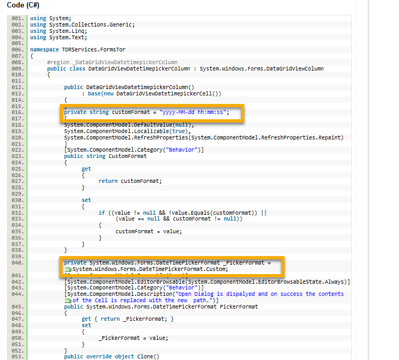This screenshot has height=360, width=399.
Task: Click "_PickerFormat = value;" assignment
Action: tap(134, 338)
